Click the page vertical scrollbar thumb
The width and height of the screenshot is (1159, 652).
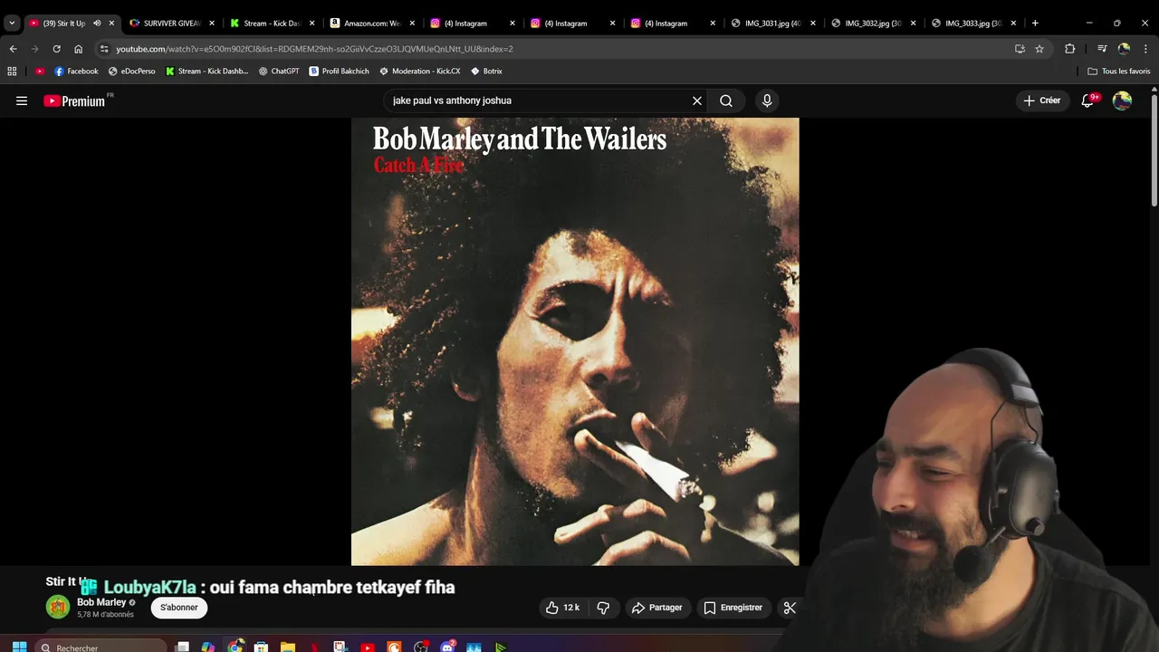click(1154, 149)
